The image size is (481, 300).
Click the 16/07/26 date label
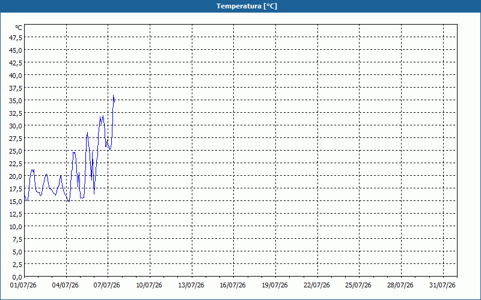[x=233, y=286]
